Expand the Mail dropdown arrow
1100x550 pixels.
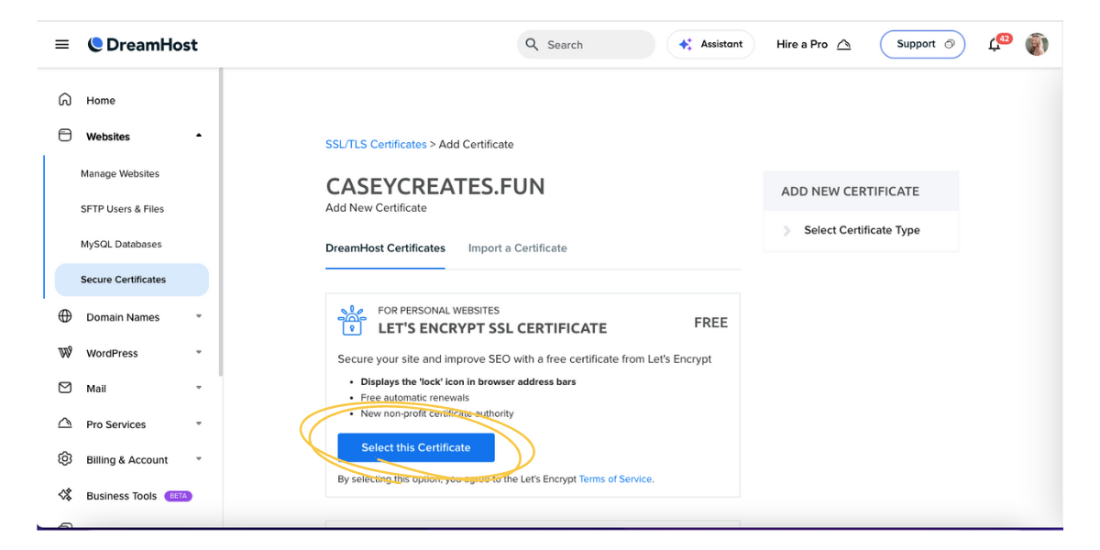[199, 388]
